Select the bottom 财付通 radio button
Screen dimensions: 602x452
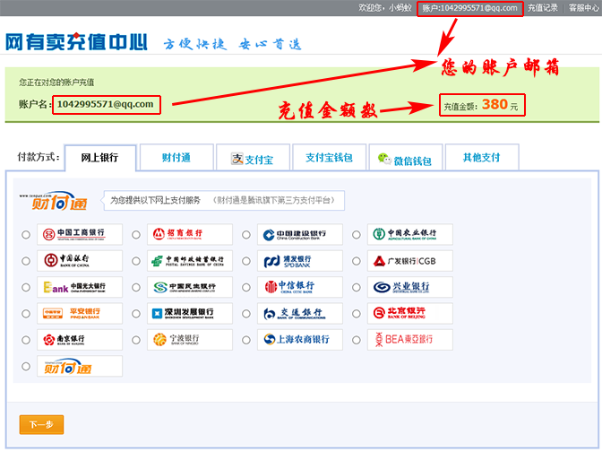pyautogui.click(x=26, y=366)
